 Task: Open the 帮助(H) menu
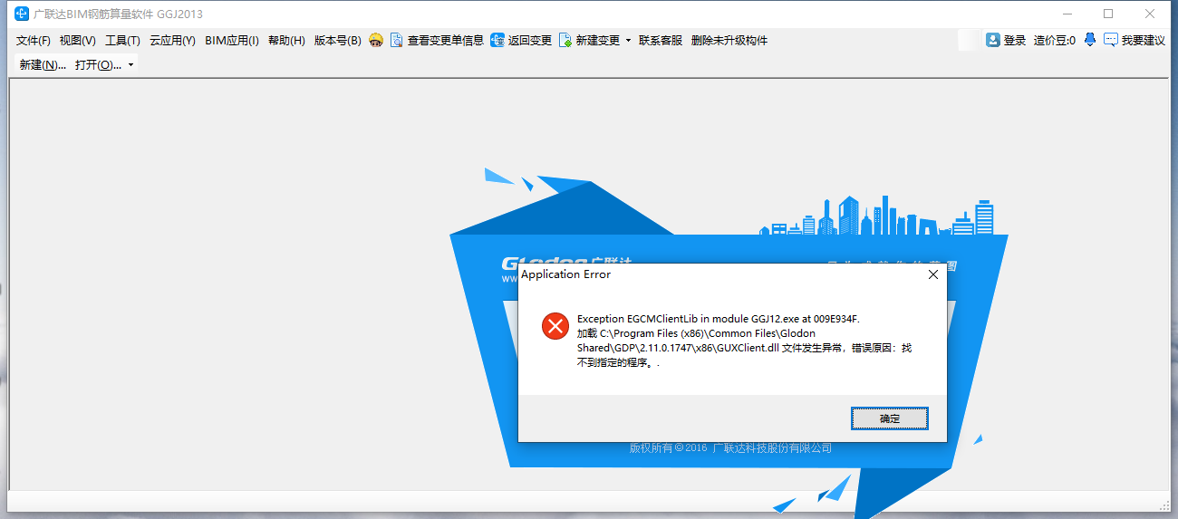coord(286,41)
